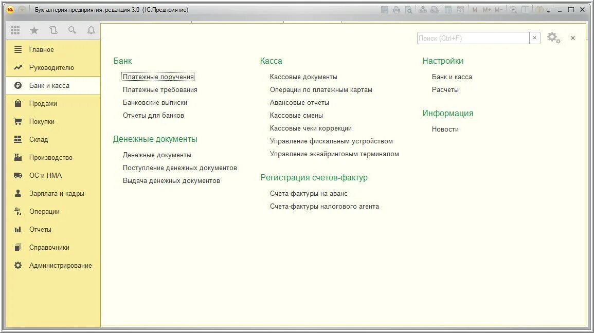Open the ОС и НМА section
594x333 pixels.
(x=53, y=175)
